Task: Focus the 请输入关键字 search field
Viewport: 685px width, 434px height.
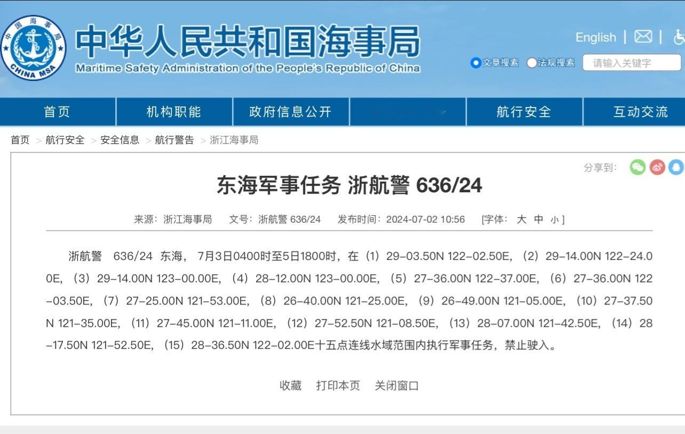Action: click(x=632, y=63)
